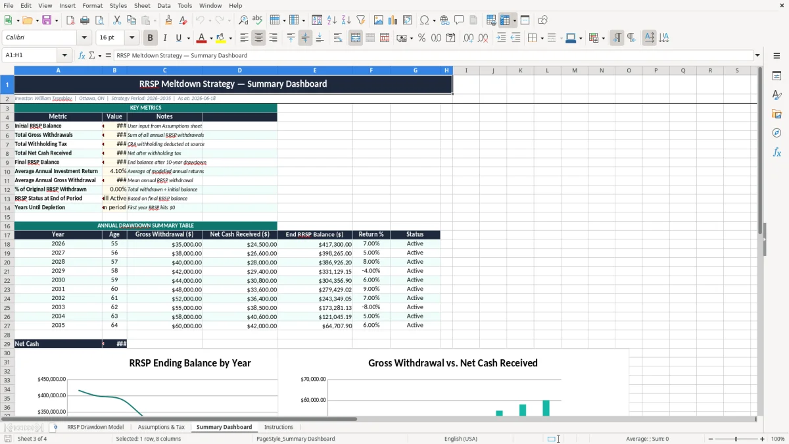Click the zoom slider handle

tap(736, 439)
